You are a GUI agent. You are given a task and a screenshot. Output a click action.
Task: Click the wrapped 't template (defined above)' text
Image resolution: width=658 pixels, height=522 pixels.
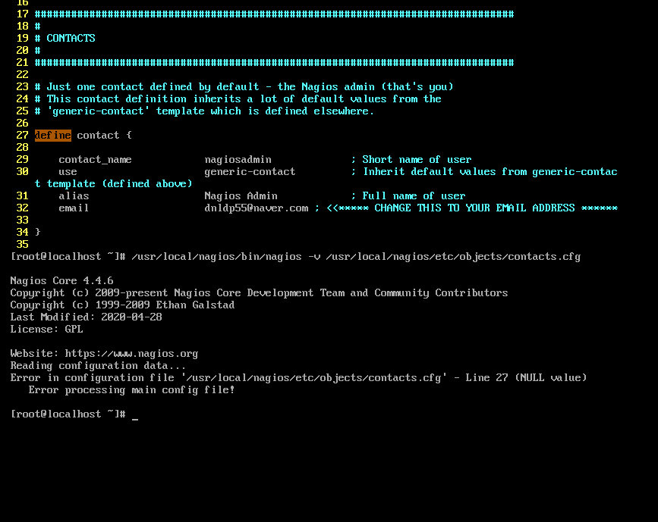click(113, 184)
